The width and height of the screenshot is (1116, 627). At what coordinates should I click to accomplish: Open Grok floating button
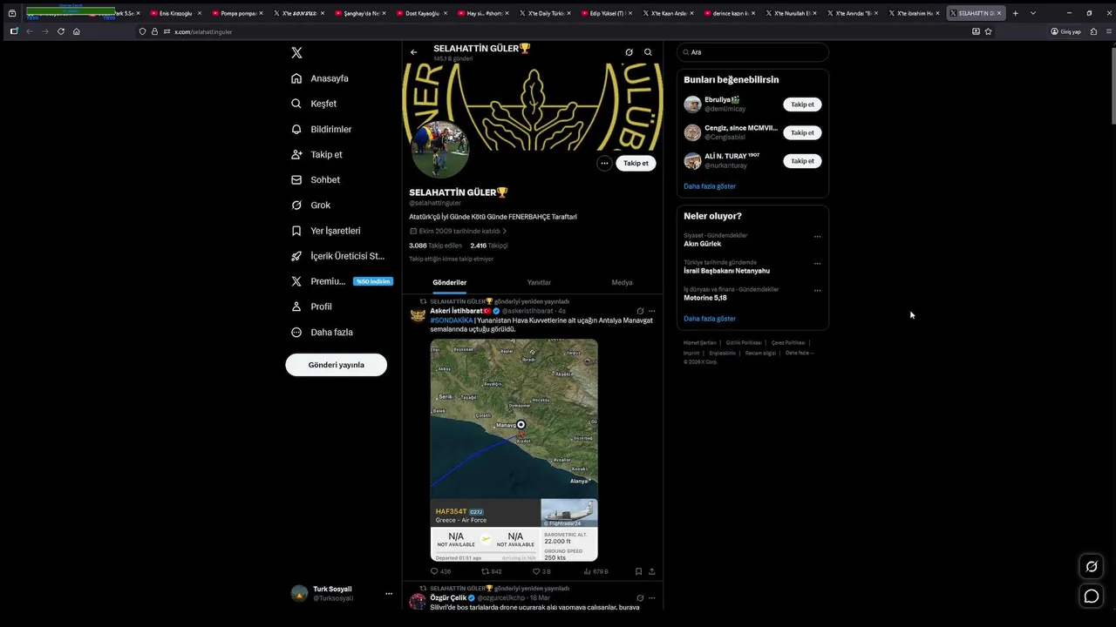1091,567
